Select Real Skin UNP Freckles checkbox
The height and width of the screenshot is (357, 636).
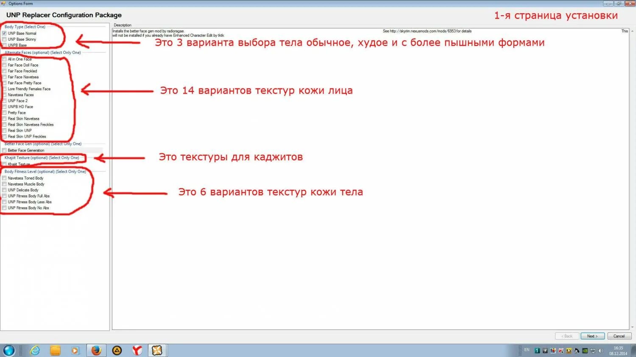tap(4, 136)
